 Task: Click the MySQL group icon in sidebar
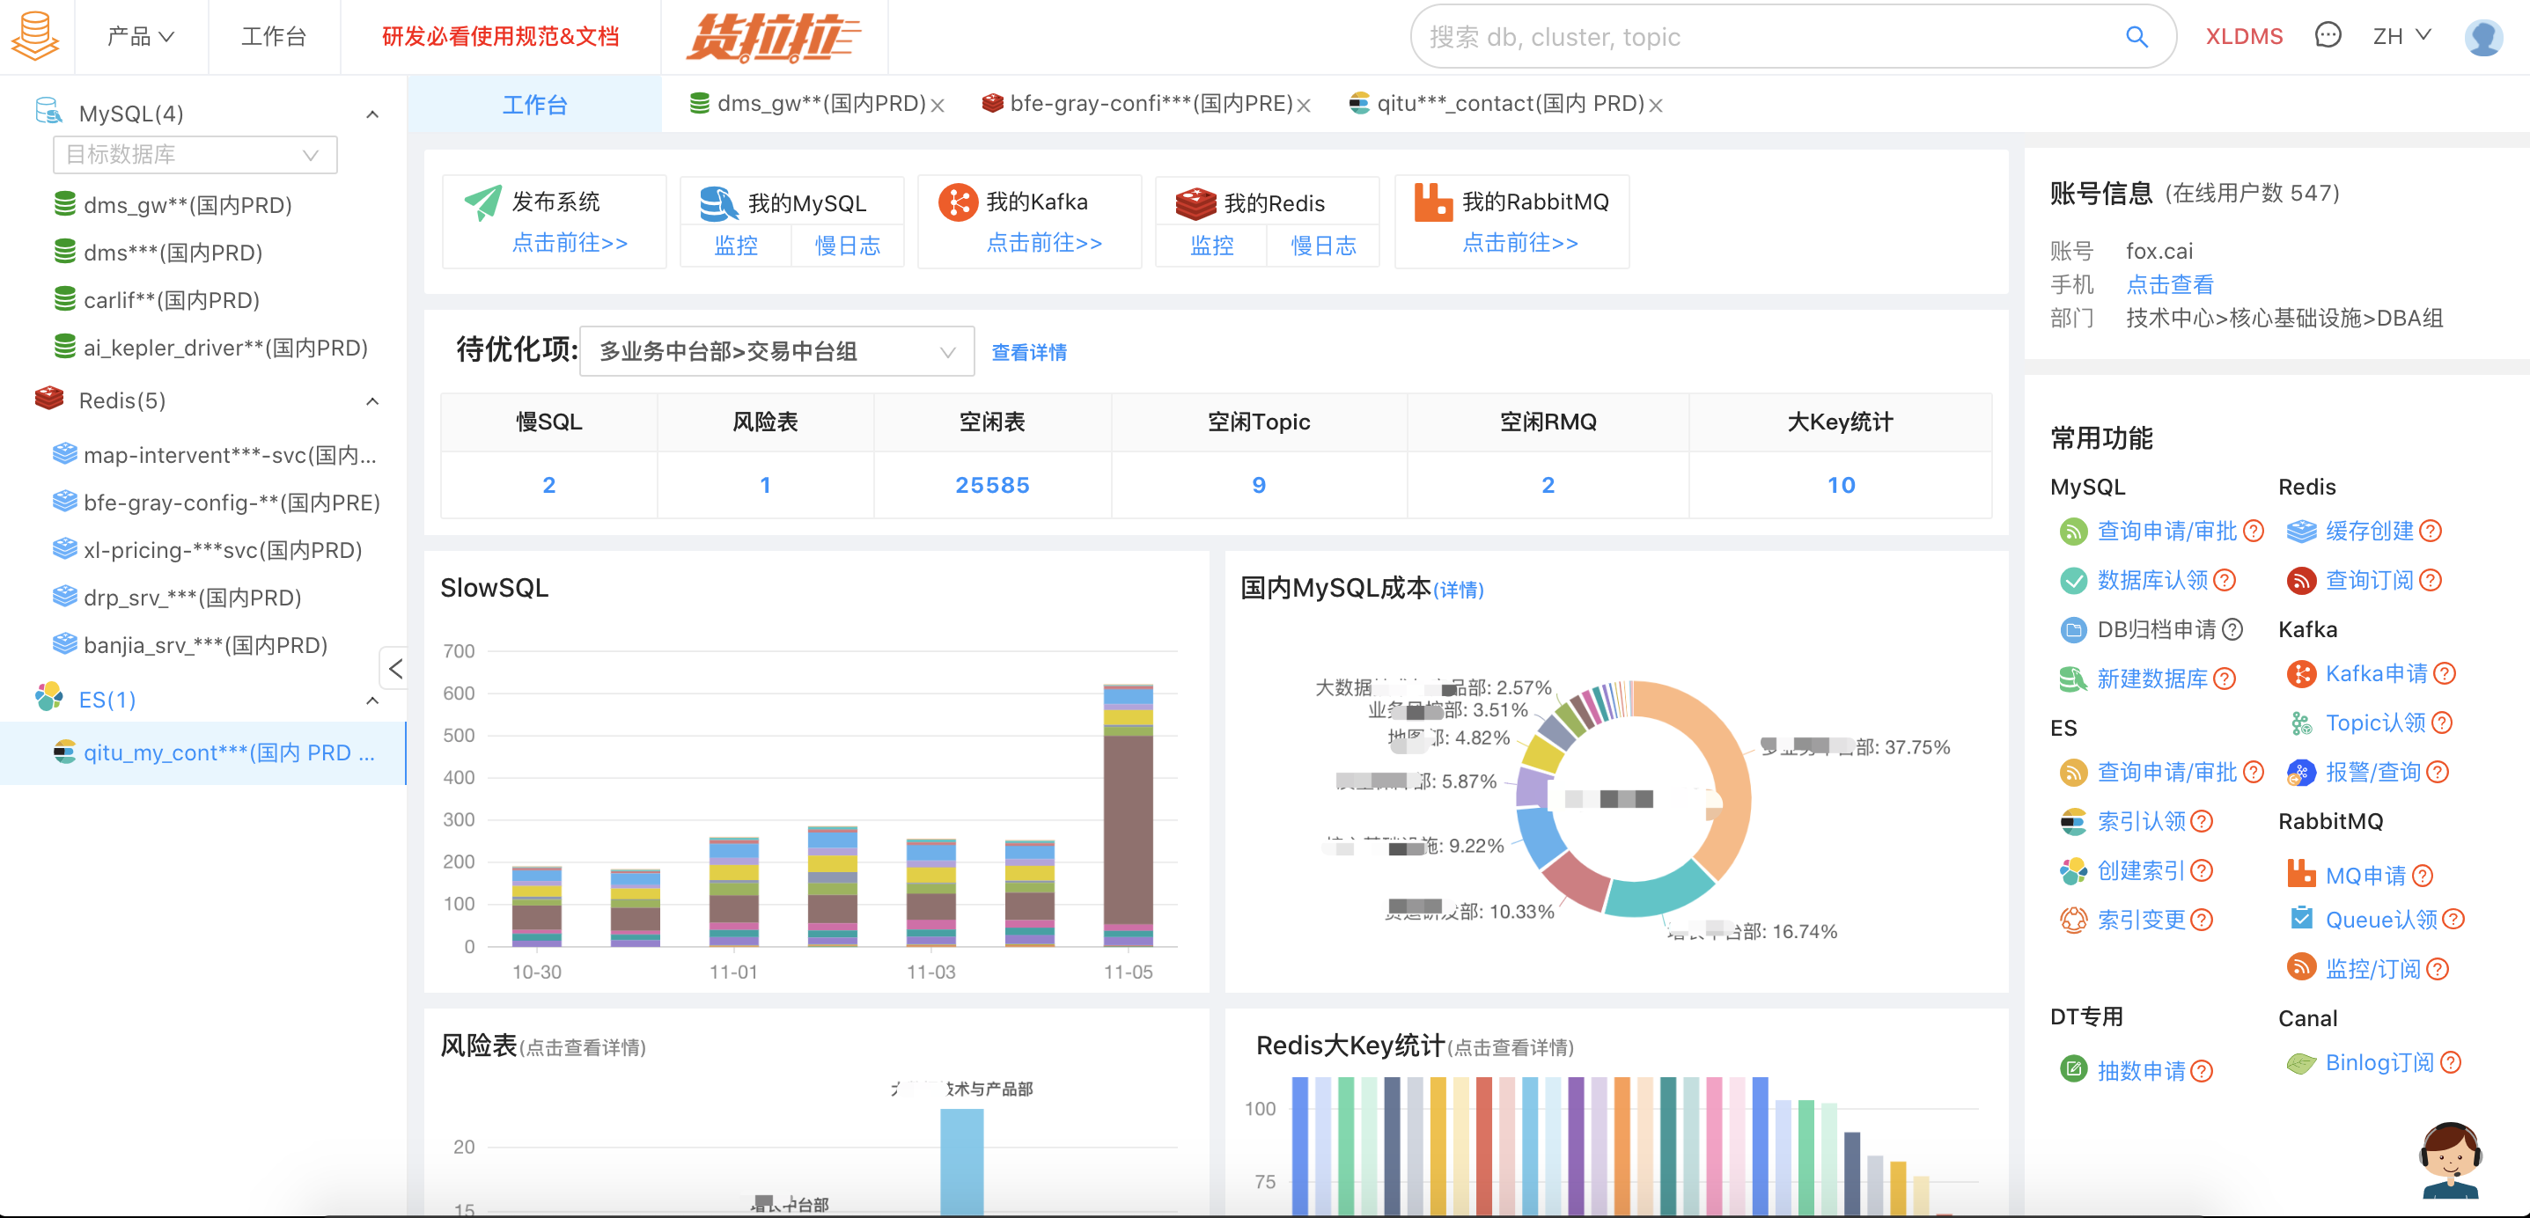click(48, 111)
